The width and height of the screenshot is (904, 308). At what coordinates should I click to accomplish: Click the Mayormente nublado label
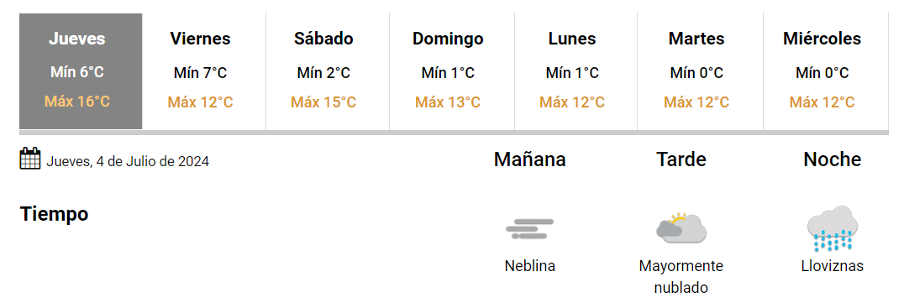tap(681, 277)
